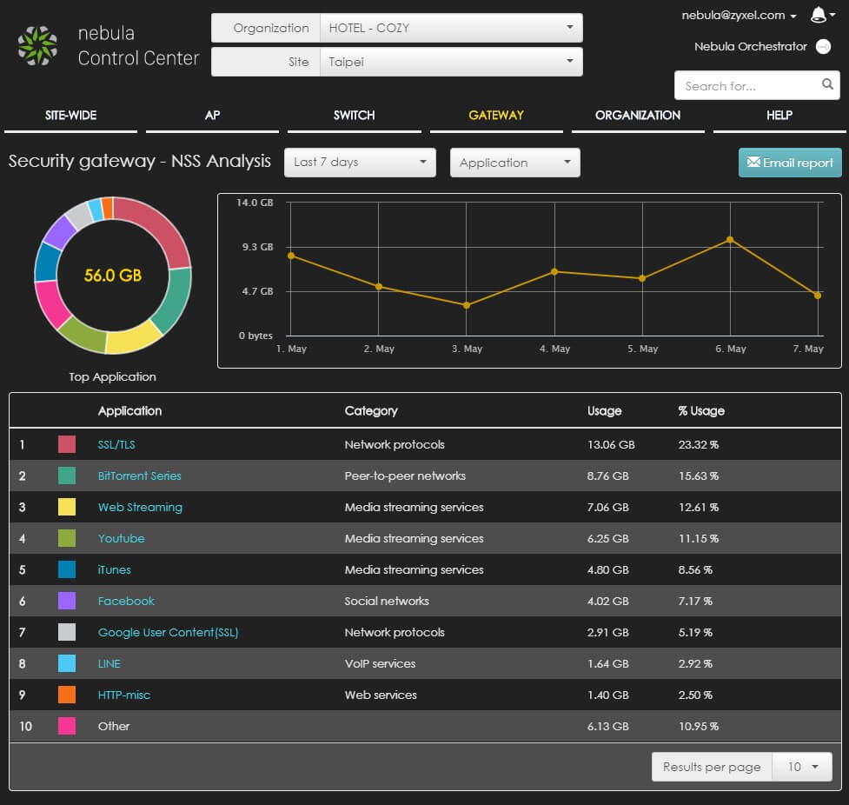
Task: Open the Google User Content(SSL) link
Action: pos(168,632)
